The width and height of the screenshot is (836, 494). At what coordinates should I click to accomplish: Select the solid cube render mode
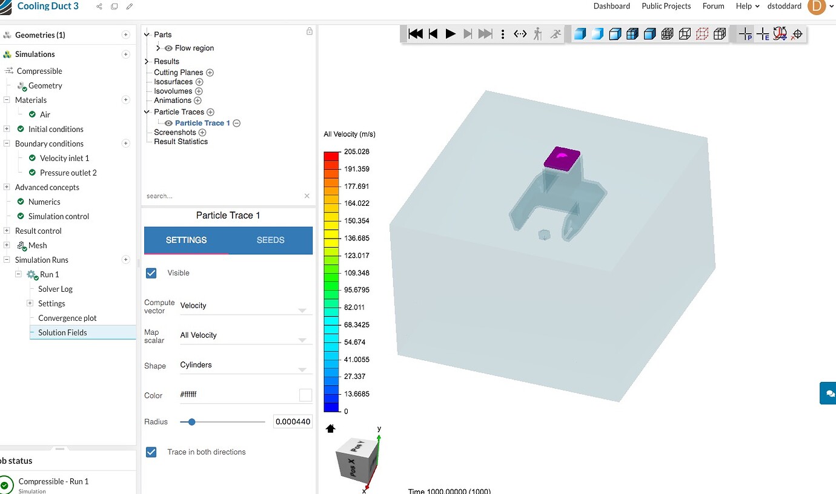click(580, 34)
